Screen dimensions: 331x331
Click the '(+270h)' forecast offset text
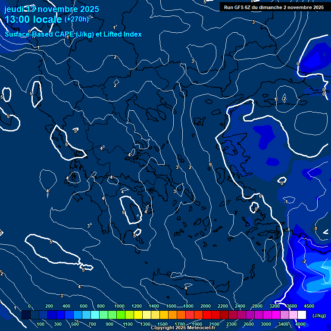pos(77,19)
